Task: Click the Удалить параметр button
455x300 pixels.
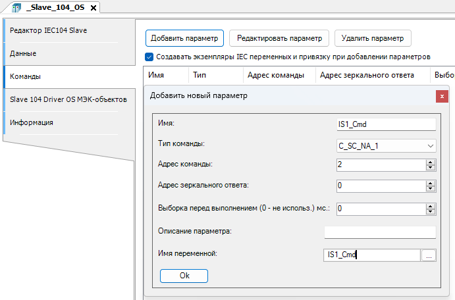Action: click(373, 38)
